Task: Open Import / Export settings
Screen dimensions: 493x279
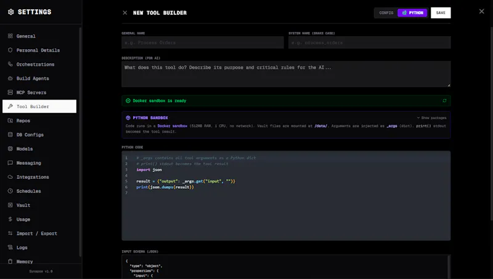Action: (39, 234)
